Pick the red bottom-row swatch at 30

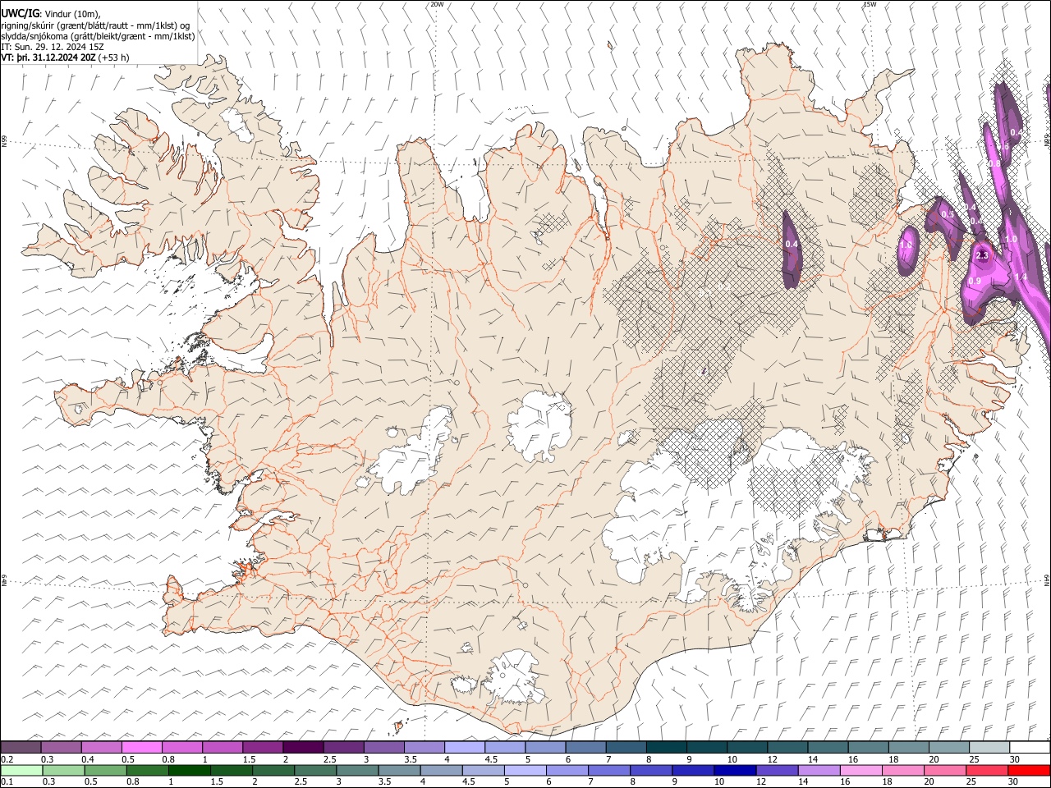[1030, 770]
